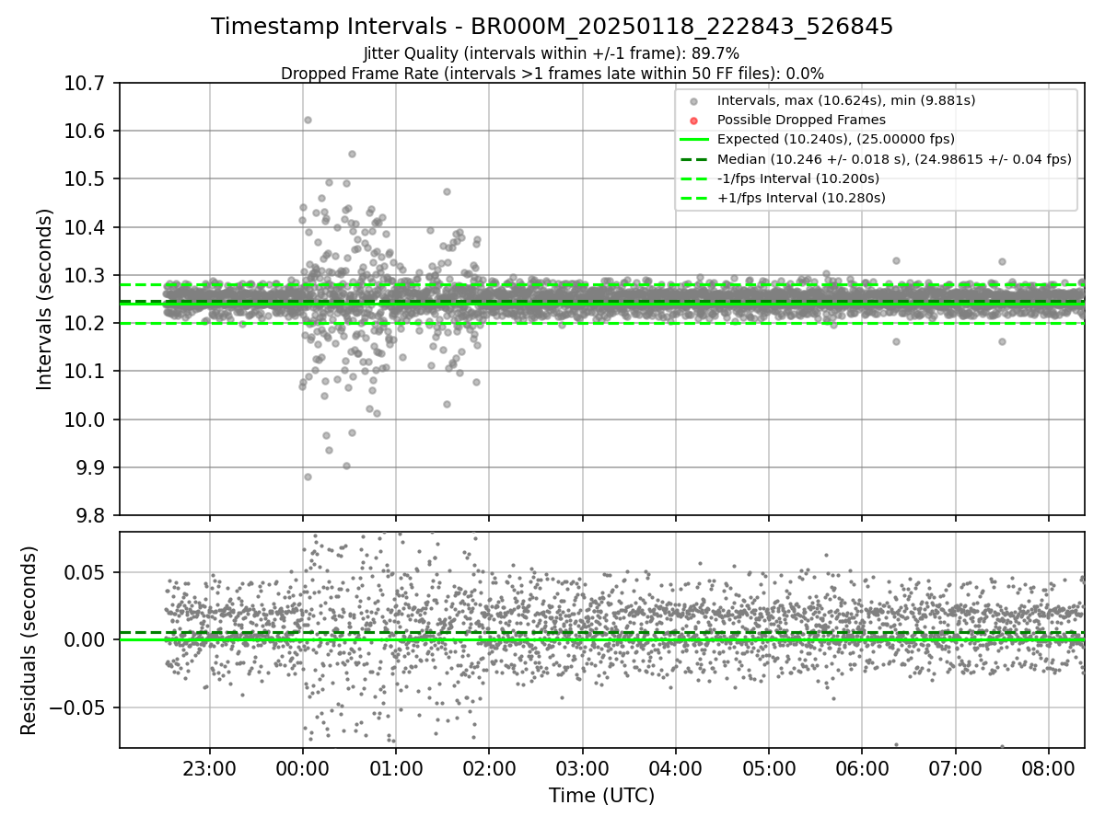Click the −0.05 residuals tick label
Screen dimensions: 1105x828
click(x=77, y=707)
